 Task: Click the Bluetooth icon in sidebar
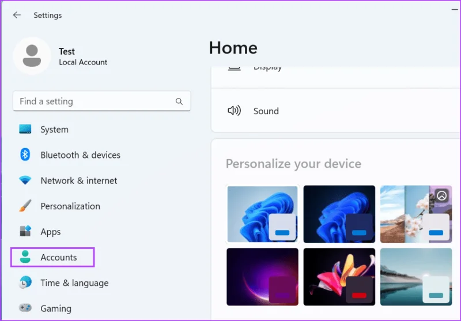click(25, 154)
